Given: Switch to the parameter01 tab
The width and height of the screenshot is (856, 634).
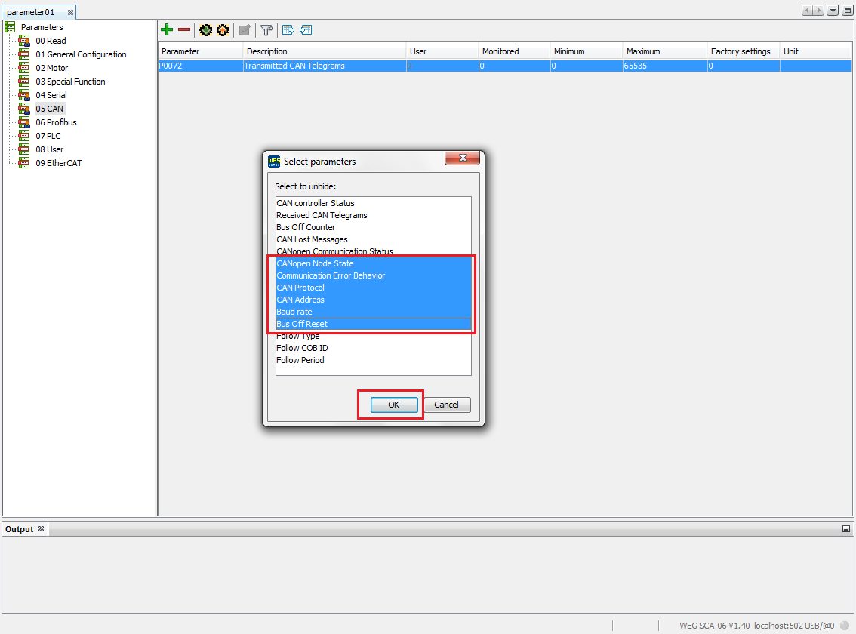Looking at the screenshot, I should pos(30,11).
